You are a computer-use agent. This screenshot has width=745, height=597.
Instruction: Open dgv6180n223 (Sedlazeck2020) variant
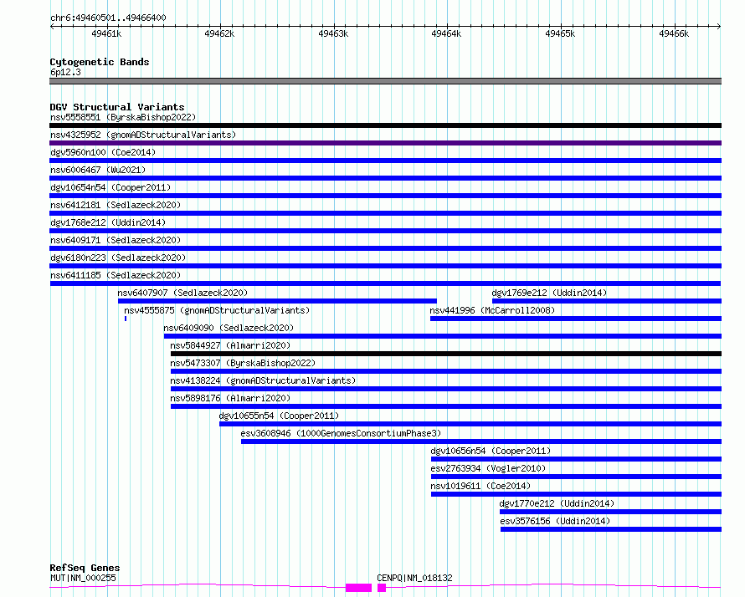pyautogui.click(x=118, y=258)
